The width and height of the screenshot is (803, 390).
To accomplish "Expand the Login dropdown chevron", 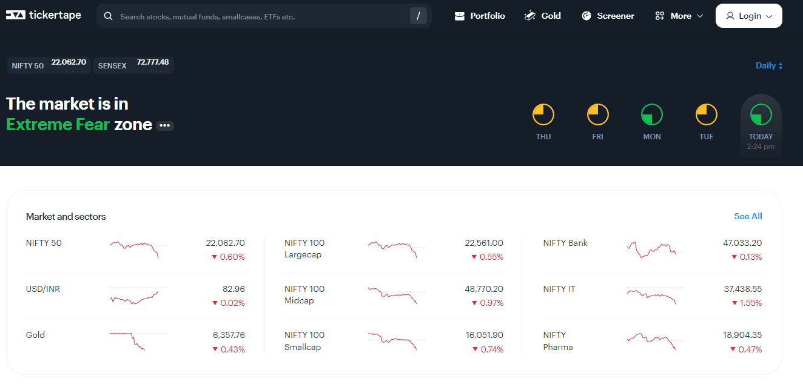I will [769, 16].
